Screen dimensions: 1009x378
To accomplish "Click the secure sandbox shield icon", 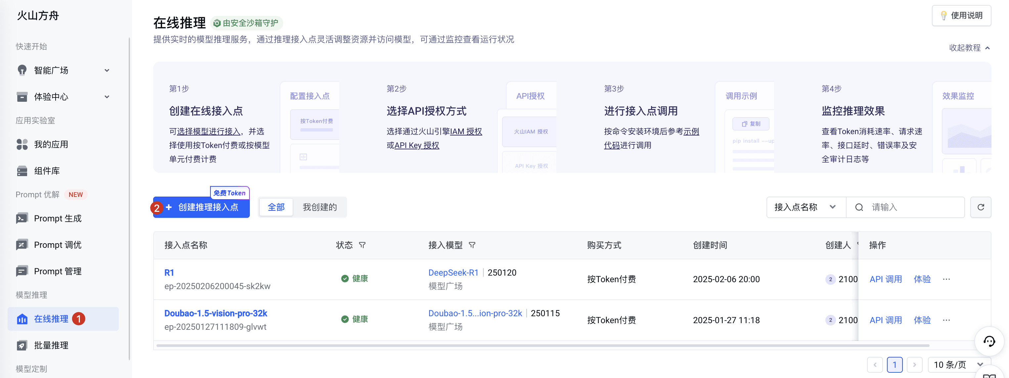I will pyautogui.click(x=217, y=23).
